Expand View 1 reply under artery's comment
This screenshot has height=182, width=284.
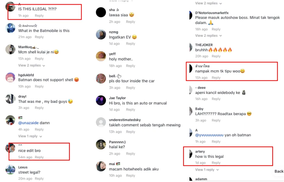(207, 170)
